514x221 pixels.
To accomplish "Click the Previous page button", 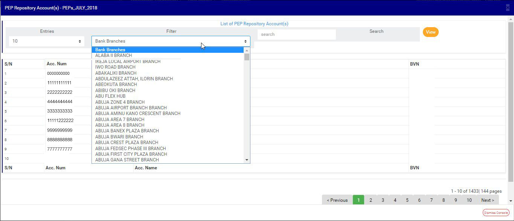I will [x=337, y=200].
